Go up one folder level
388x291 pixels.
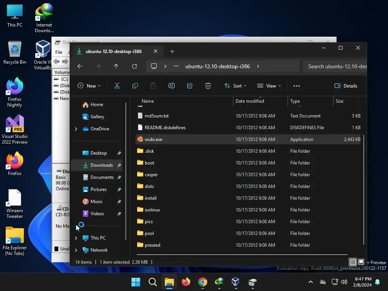116,66
